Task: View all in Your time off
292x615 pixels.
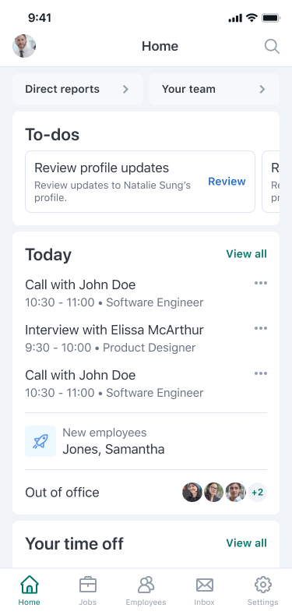Action: point(247,543)
